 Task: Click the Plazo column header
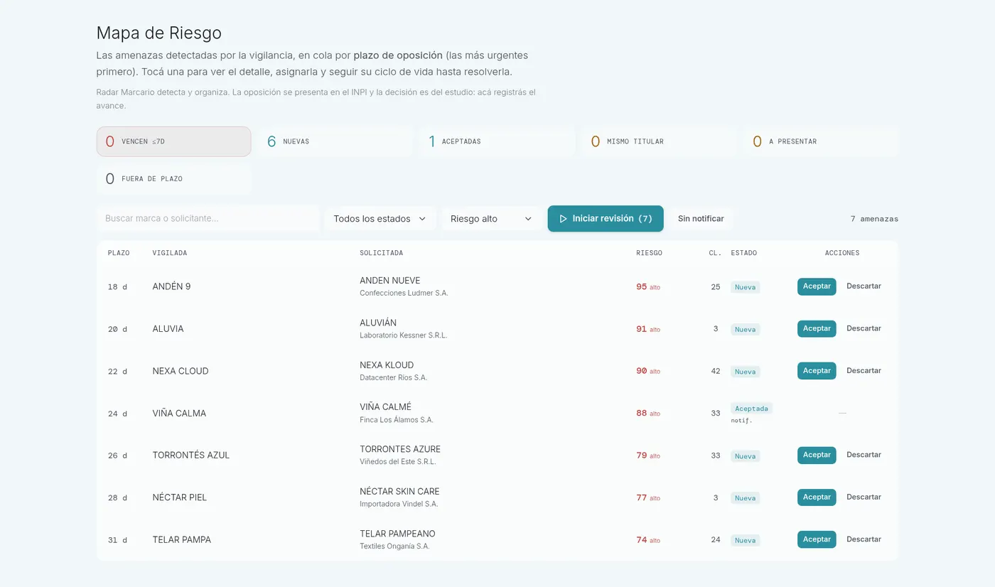119,253
